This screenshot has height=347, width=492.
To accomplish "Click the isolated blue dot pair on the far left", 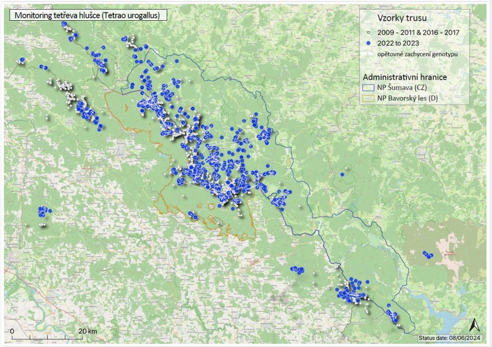I will click(44, 211).
